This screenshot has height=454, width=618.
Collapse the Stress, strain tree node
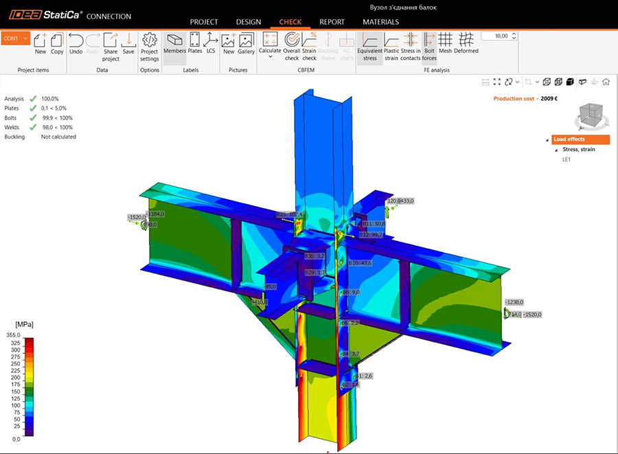click(557, 149)
